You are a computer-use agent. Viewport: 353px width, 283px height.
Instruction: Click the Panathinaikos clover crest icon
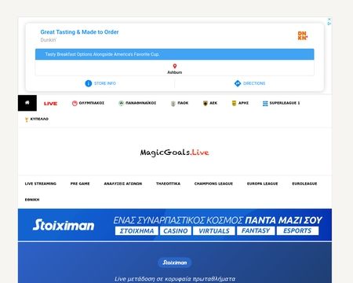pyautogui.click(x=121, y=103)
